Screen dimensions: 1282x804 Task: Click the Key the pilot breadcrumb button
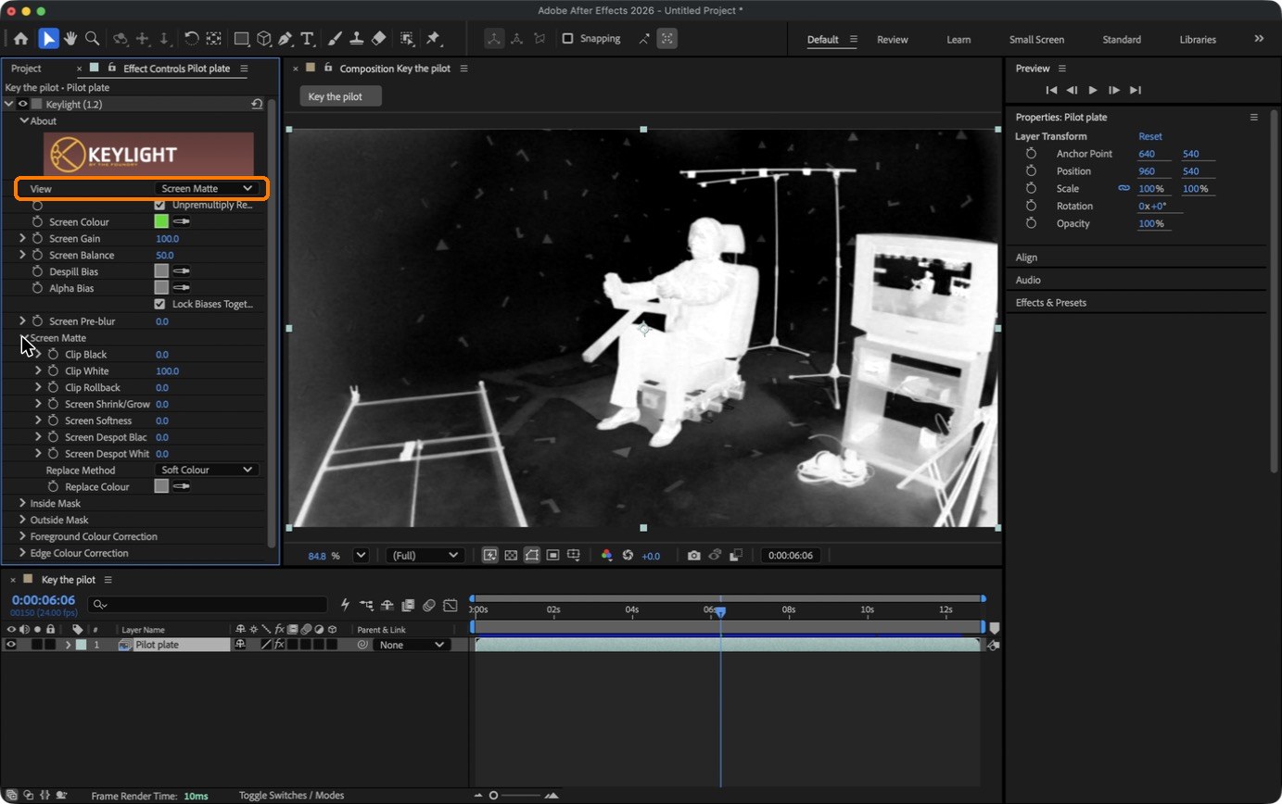pyautogui.click(x=340, y=96)
